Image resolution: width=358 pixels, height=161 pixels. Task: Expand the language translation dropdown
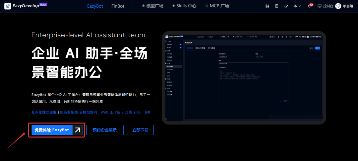point(297,6)
